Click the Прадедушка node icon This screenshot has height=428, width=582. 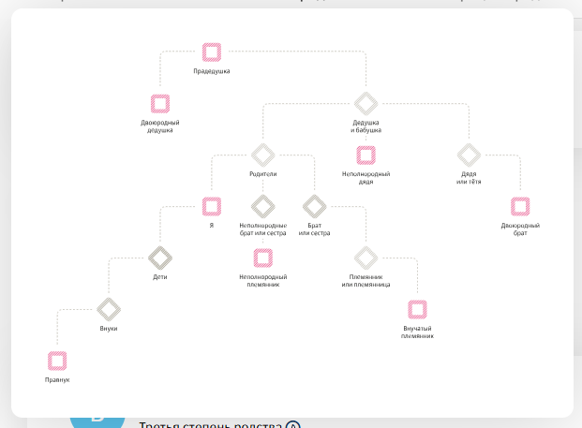coord(212,52)
